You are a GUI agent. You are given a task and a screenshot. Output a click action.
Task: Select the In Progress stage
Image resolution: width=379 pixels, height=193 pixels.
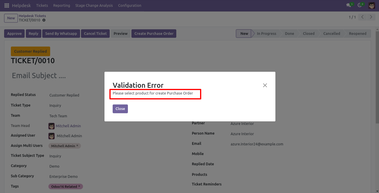pos(266,34)
